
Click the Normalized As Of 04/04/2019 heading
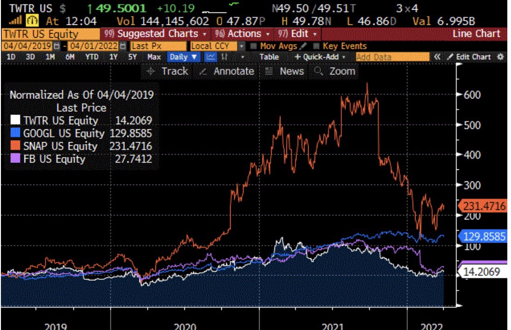click(x=82, y=95)
